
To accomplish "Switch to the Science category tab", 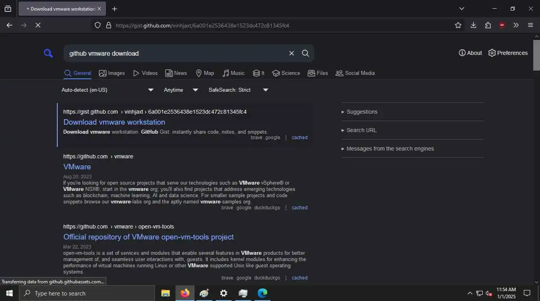I will click(286, 73).
